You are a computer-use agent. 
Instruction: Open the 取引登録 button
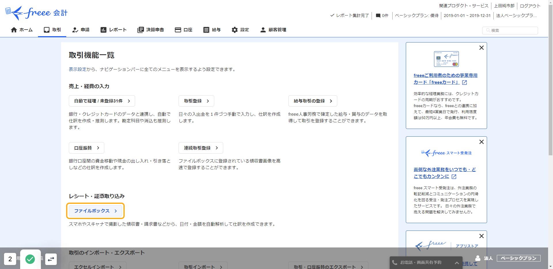[x=196, y=101]
